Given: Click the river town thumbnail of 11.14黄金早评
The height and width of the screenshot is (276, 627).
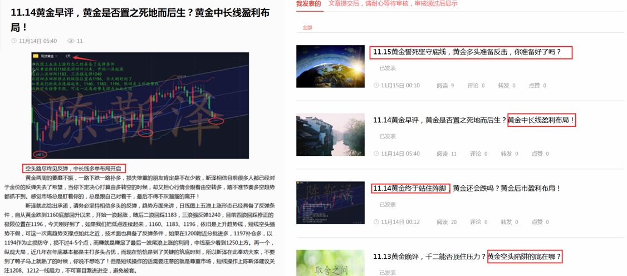Looking at the screenshot, I should click(x=330, y=135).
